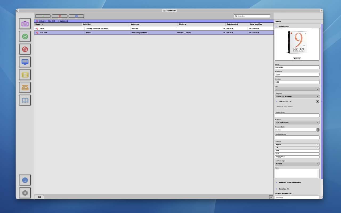The width and height of the screenshot is (341, 213).
Task: Click the plus button beside the All tab
Action: click(271, 197)
